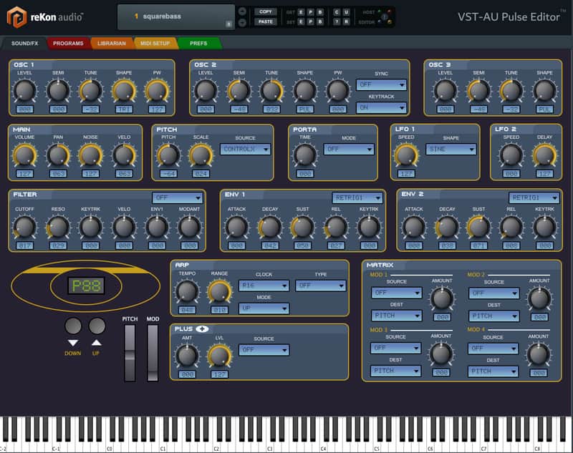Viewport: 573px width, 453px height.
Task: Open the MOD 2 DEST dropdown
Action: pos(494,316)
